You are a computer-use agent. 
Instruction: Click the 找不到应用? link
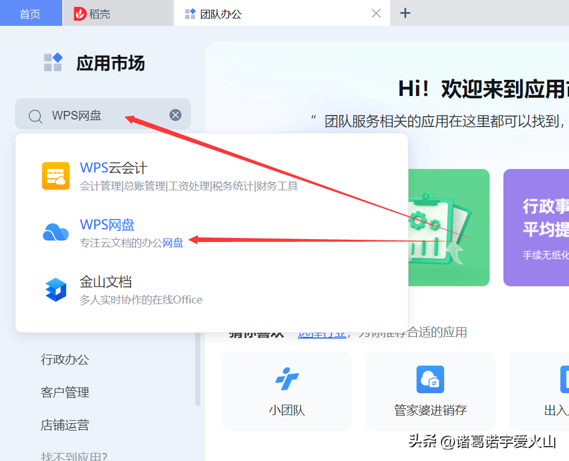(x=74, y=456)
